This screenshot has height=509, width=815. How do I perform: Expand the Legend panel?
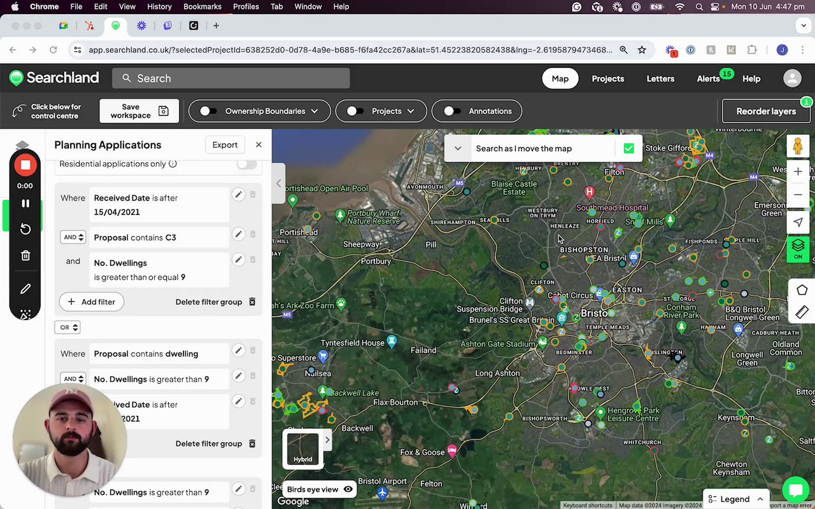[x=735, y=499]
